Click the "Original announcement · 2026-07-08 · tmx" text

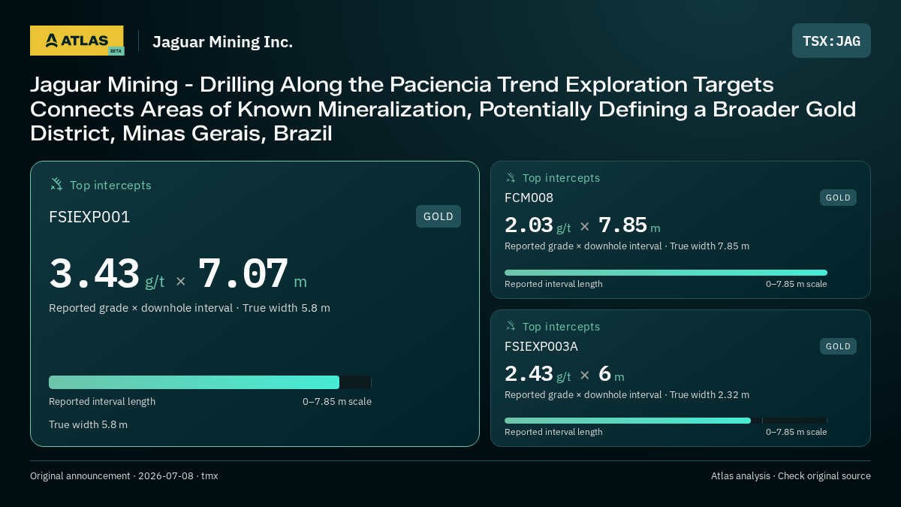(124, 475)
